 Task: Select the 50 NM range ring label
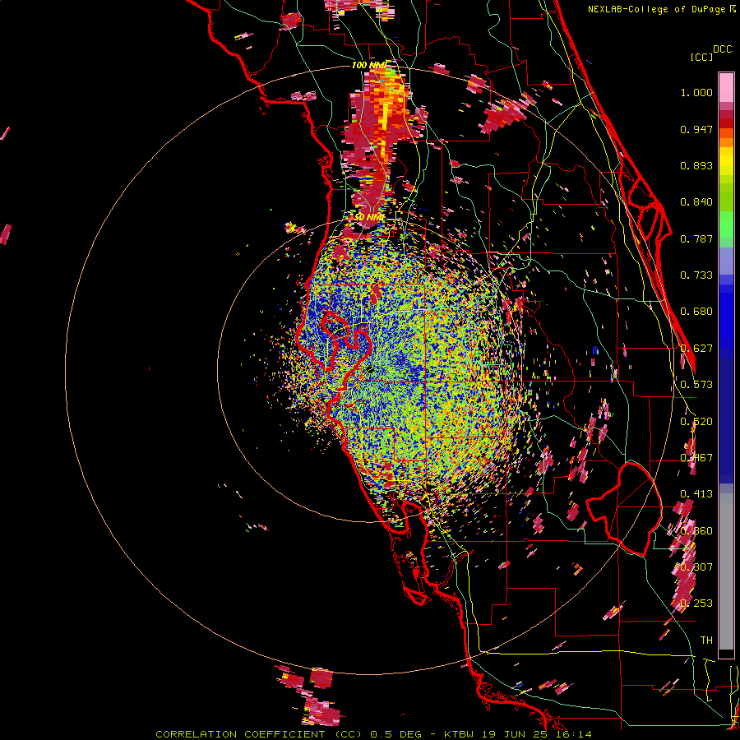tap(369, 217)
